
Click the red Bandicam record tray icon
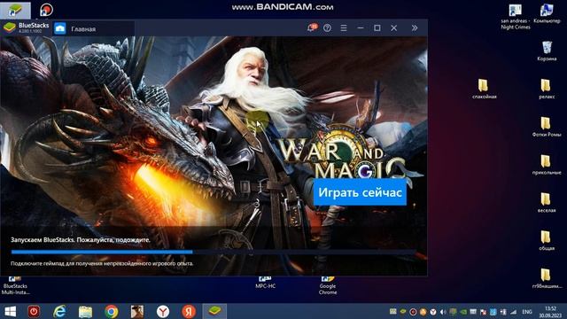tap(413, 312)
